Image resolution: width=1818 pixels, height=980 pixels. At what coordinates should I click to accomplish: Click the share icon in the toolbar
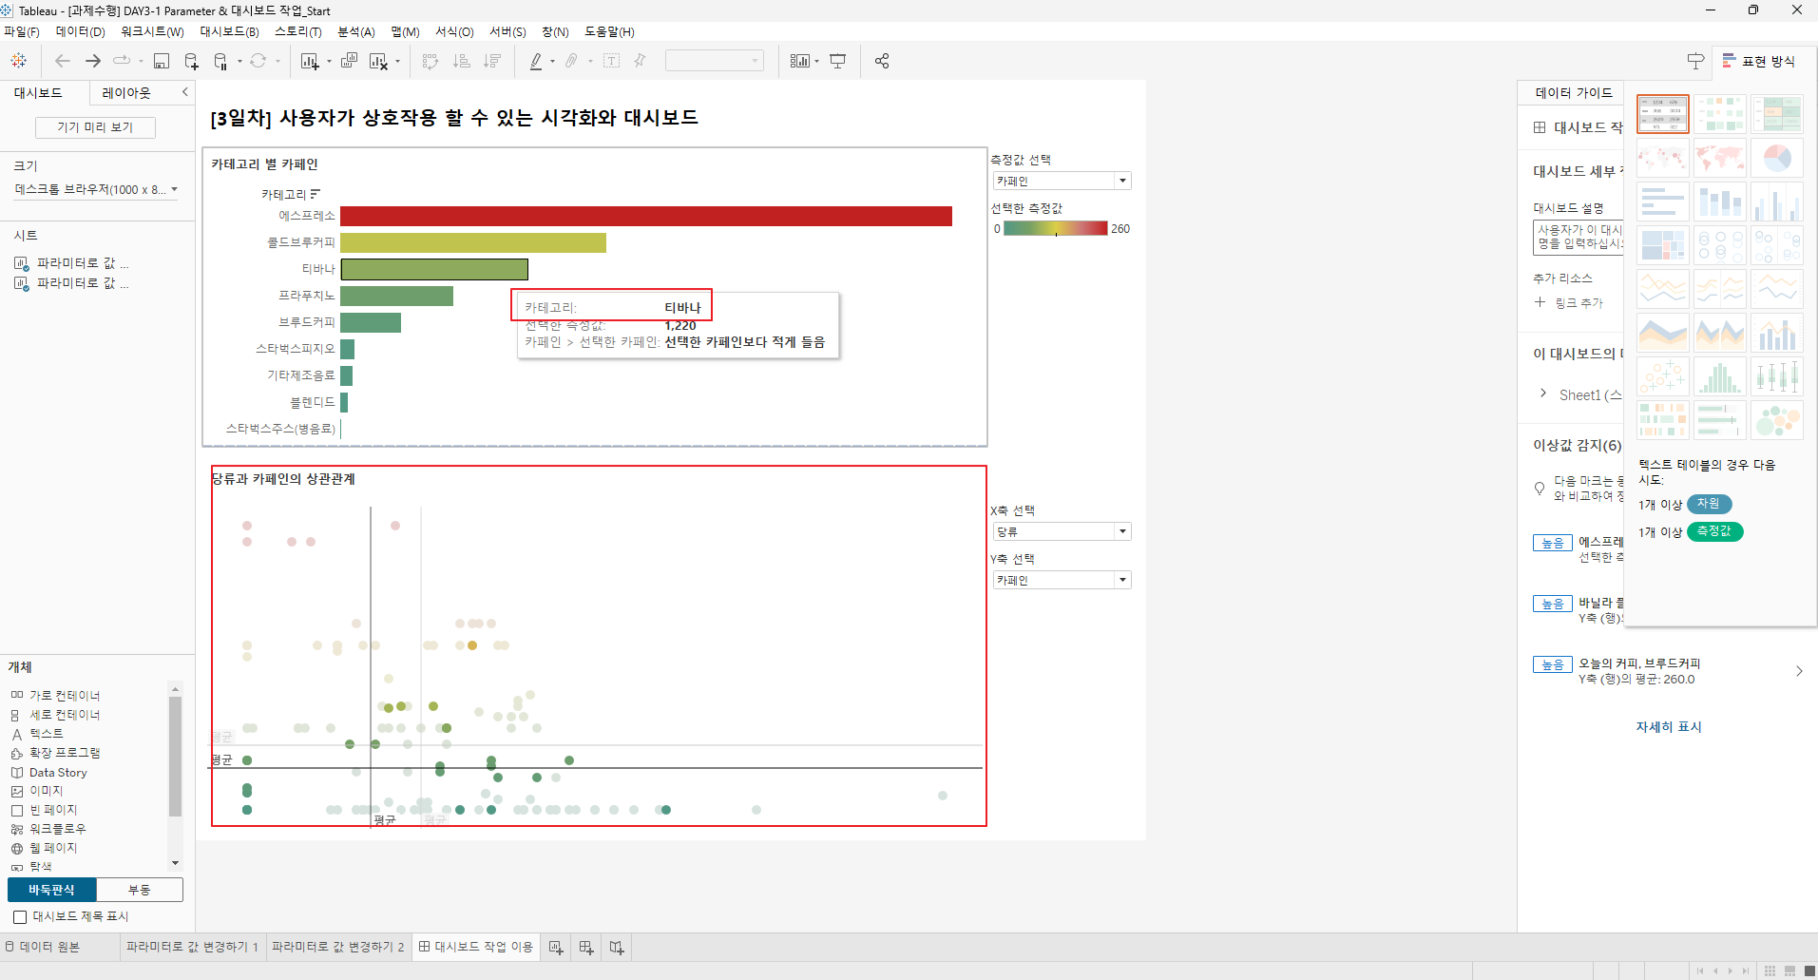point(882,61)
